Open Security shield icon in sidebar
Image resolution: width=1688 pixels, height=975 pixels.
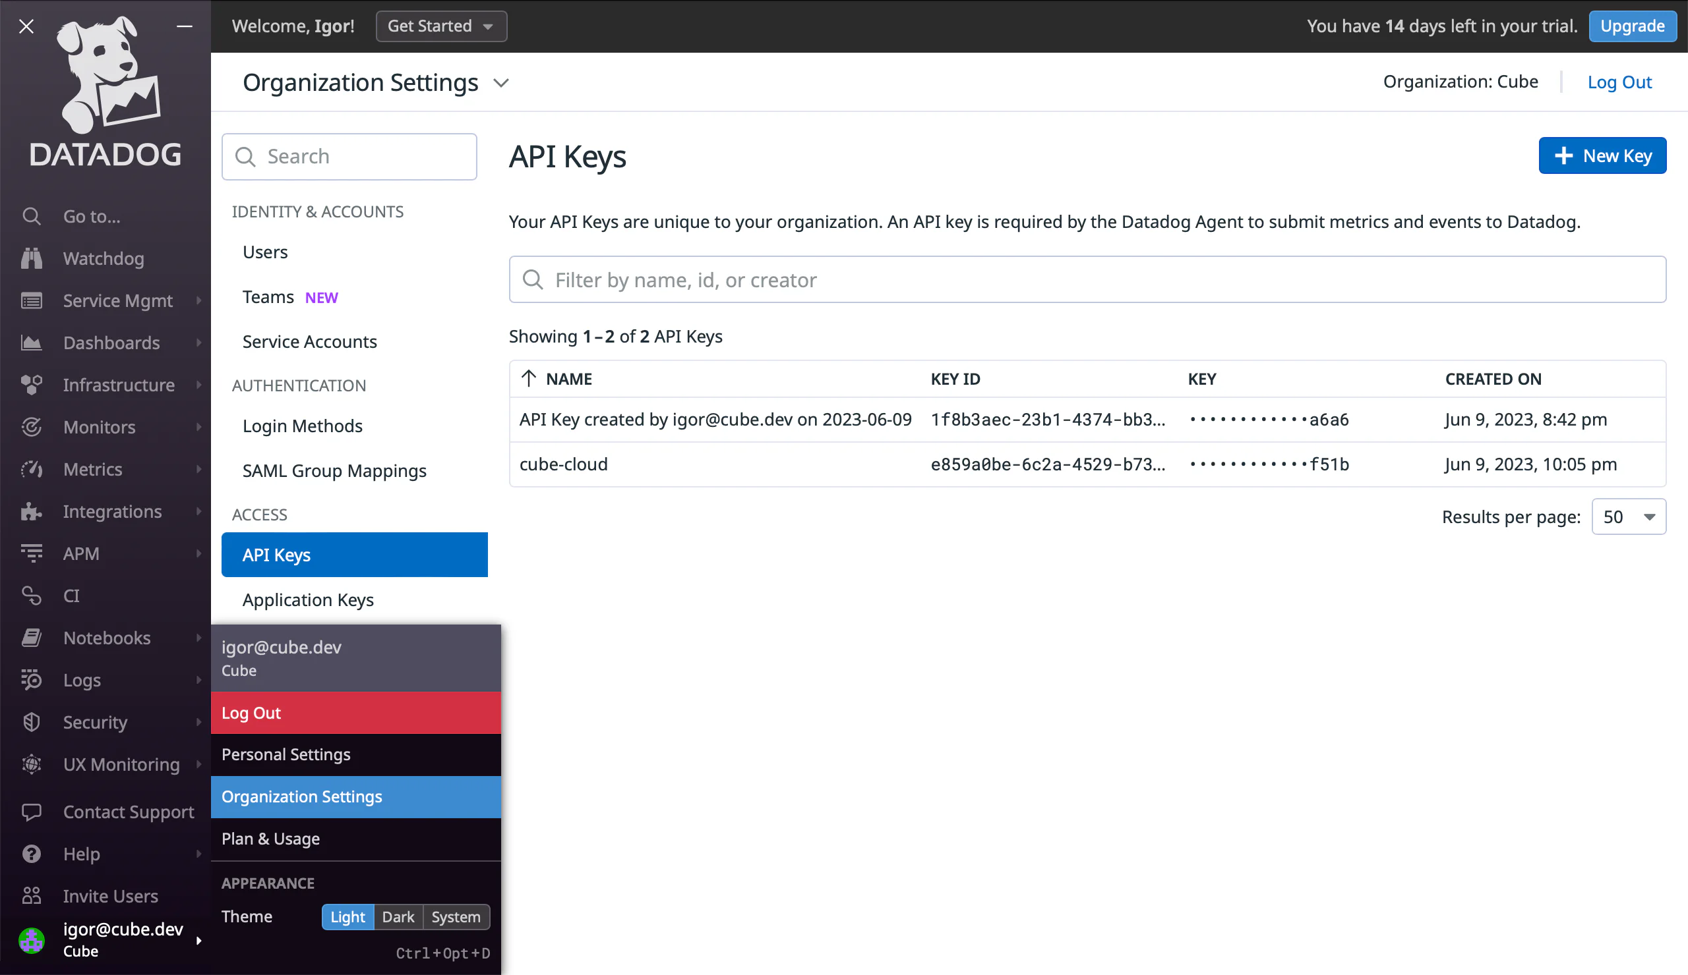tap(32, 722)
